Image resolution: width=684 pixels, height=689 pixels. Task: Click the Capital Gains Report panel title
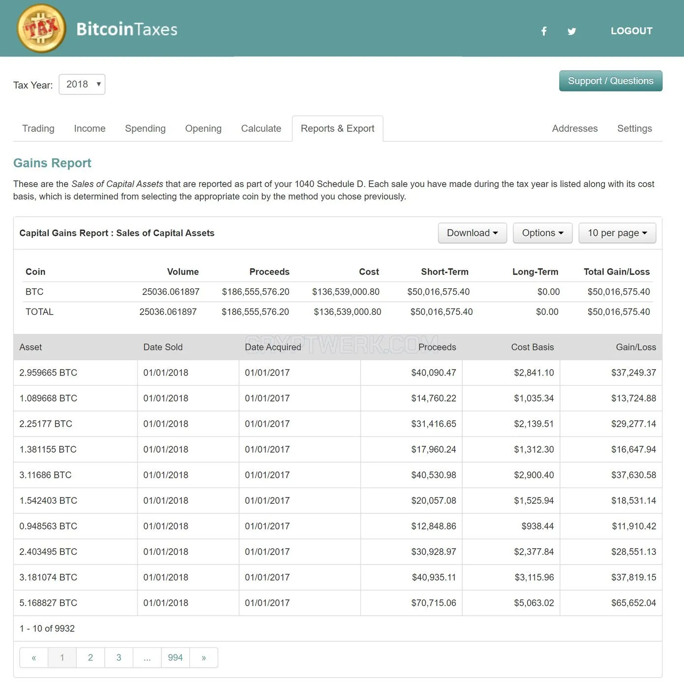click(117, 233)
